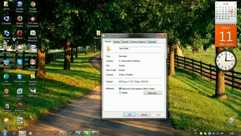
Task: Open Recycle Bin desktop icon
Action: tap(232, 122)
